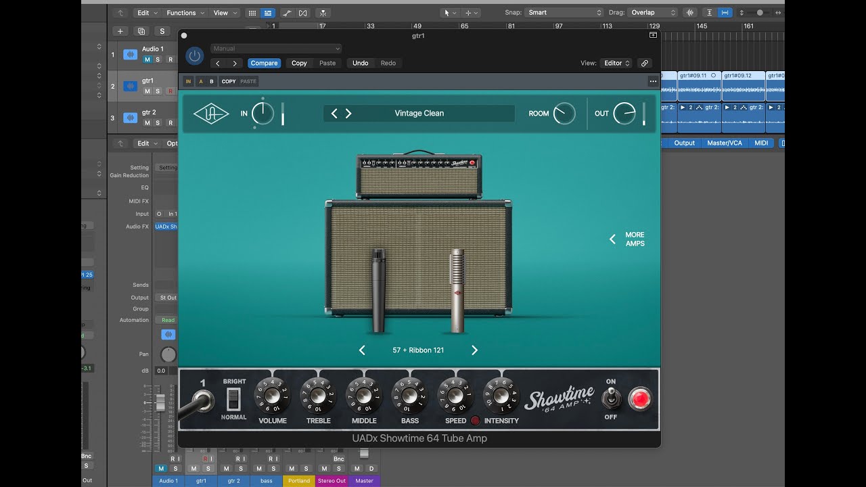Open the Snap Smart dropdown
The width and height of the screenshot is (866, 487).
[564, 13]
